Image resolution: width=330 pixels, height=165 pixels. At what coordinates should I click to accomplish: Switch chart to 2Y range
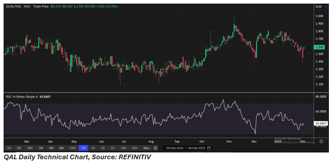pos(93,148)
